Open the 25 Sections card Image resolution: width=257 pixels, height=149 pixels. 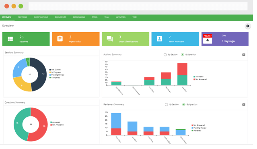(26, 39)
